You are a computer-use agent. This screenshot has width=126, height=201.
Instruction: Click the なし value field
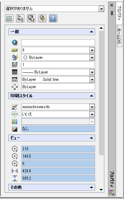tap(58, 129)
